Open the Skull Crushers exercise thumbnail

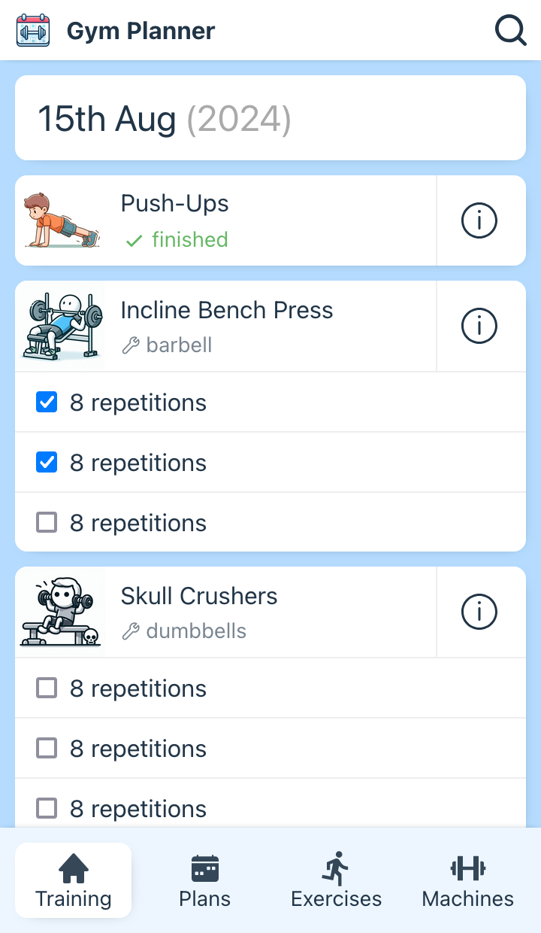(60, 612)
